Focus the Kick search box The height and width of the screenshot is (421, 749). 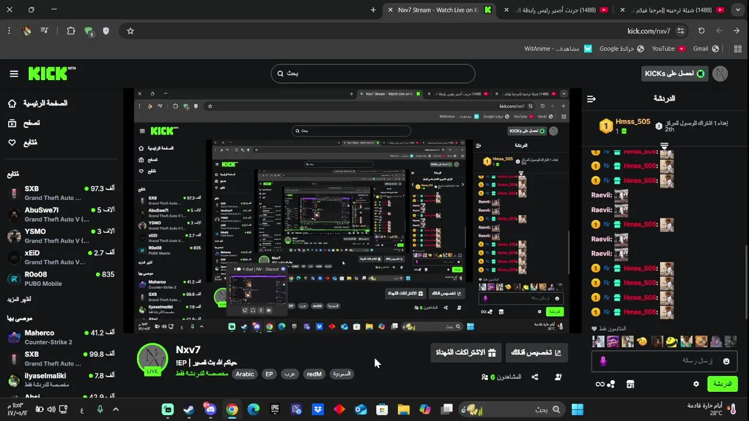(373, 74)
